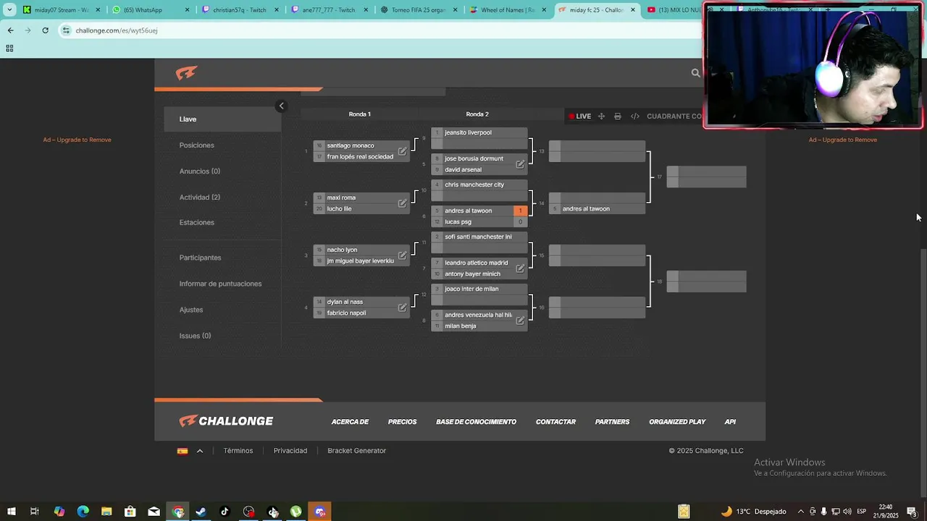Edit match jose borusia dormunt vs david arsenal
Image resolution: width=927 pixels, height=521 pixels.
tap(520, 164)
